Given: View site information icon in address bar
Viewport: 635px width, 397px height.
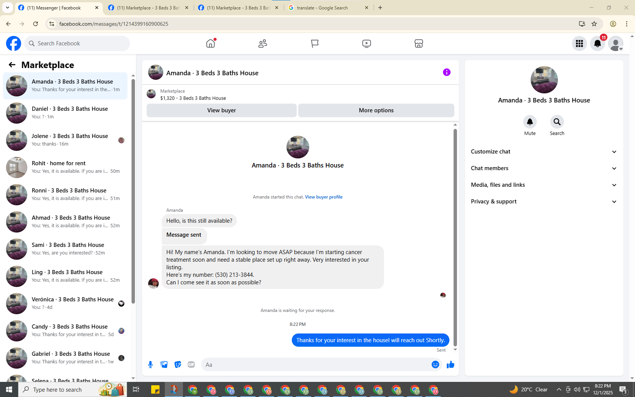Looking at the screenshot, I should 52,24.
